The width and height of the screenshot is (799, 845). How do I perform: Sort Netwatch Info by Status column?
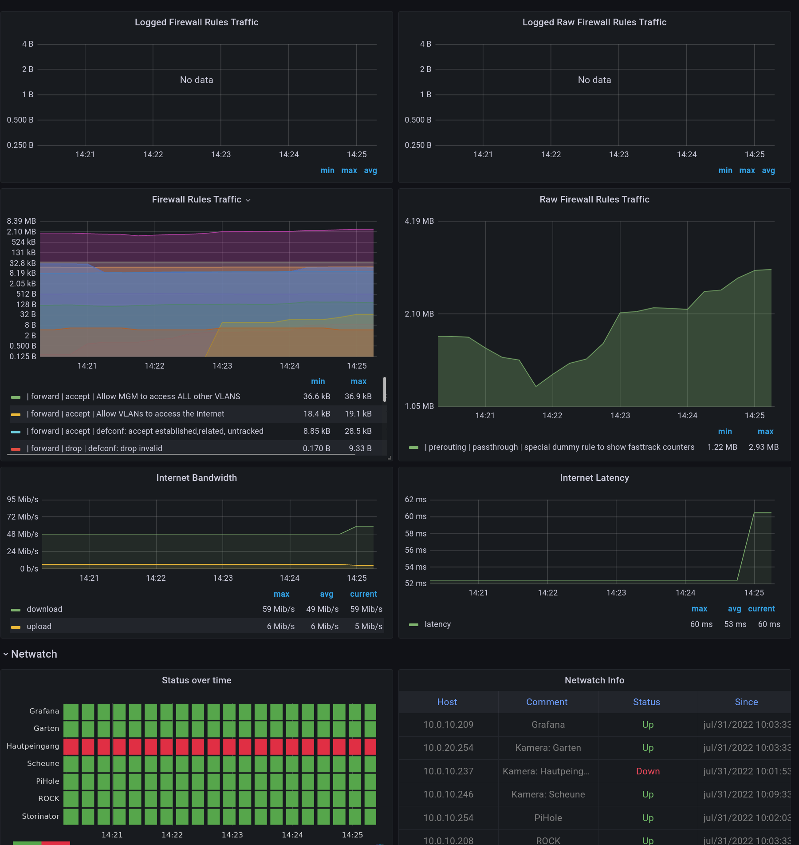pyautogui.click(x=646, y=702)
